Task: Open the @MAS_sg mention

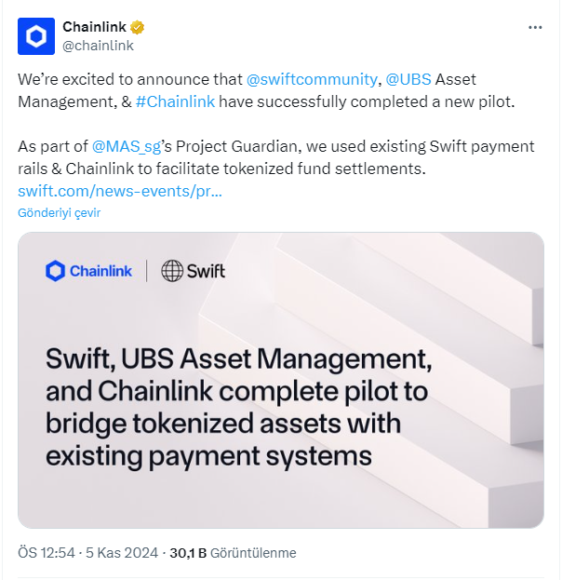Action: pos(127,146)
